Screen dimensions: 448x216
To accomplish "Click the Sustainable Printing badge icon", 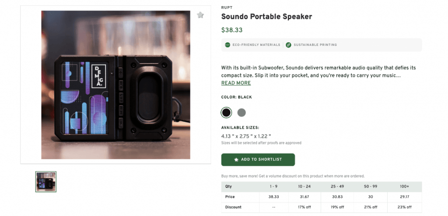I will [288, 45].
